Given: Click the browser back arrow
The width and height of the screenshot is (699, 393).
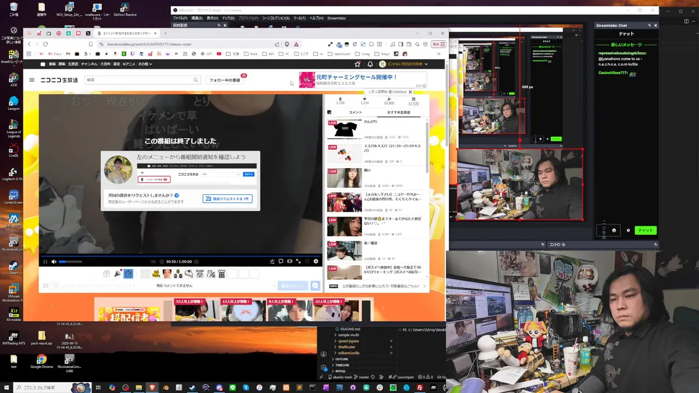Looking at the screenshot, I should point(29,44).
